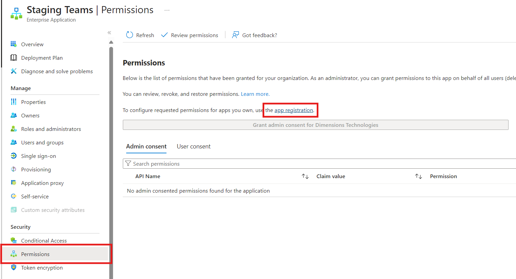Image resolution: width=516 pixels, height=279 pixels.
Task: Sort by API Name column arrows
Action: click(305, 176)
